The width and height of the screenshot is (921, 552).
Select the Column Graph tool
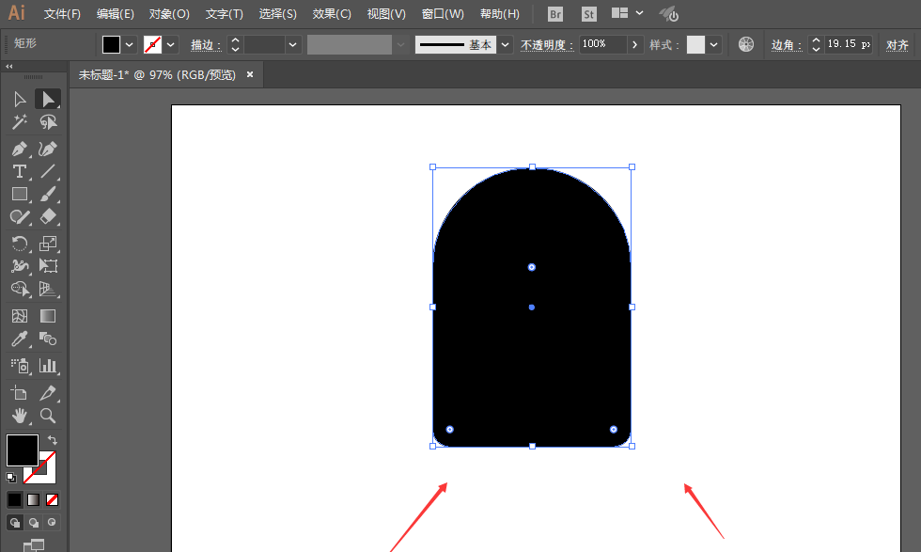48,366
